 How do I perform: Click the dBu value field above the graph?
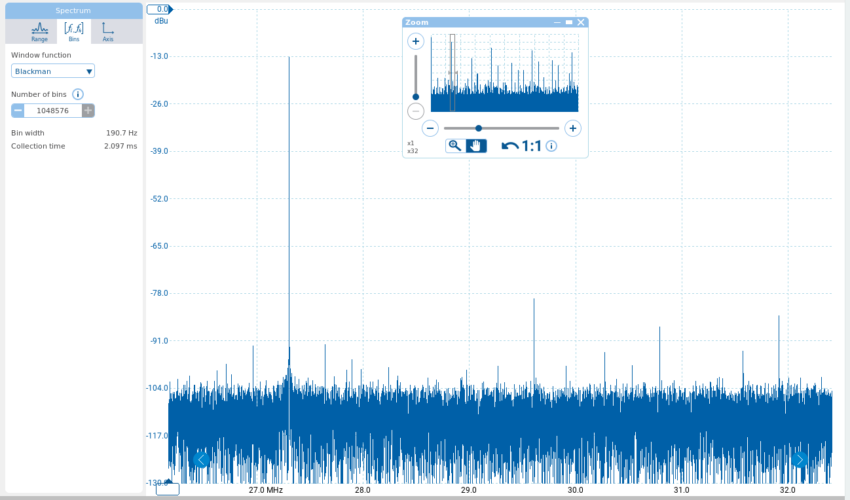[159, 9]
